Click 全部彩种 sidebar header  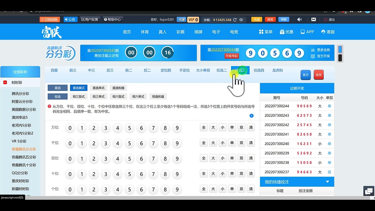[20, 72]
